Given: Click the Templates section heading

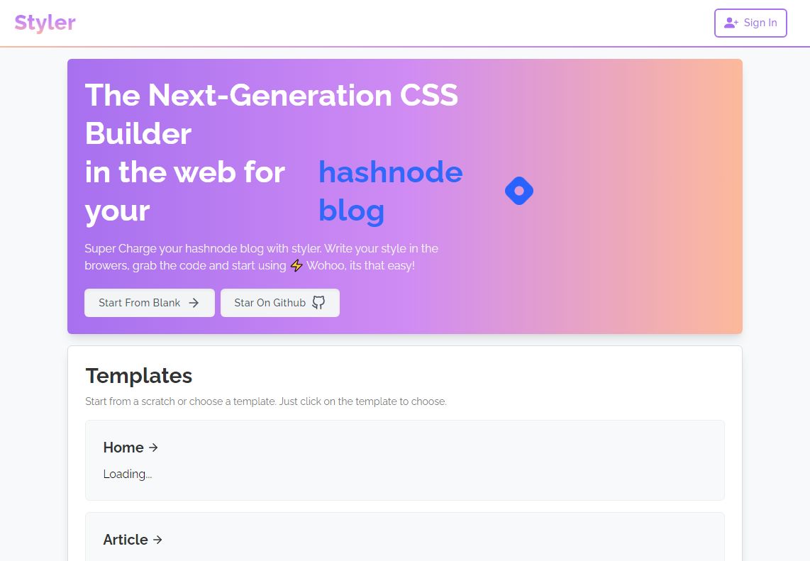Looking at the screenshot, I should (x=139, y=376).
